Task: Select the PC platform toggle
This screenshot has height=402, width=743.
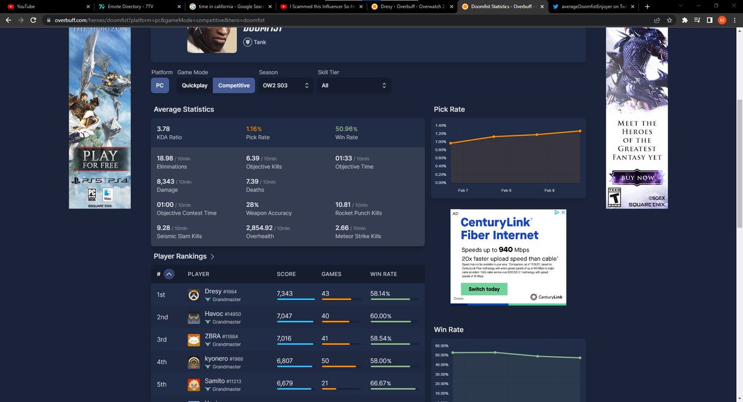Action: pyautogui.click(x=160, y=85)
